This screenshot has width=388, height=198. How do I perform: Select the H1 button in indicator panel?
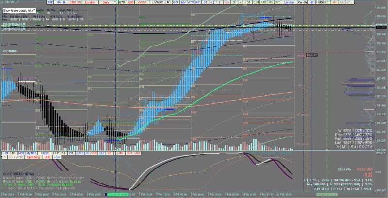coord(14,153)
